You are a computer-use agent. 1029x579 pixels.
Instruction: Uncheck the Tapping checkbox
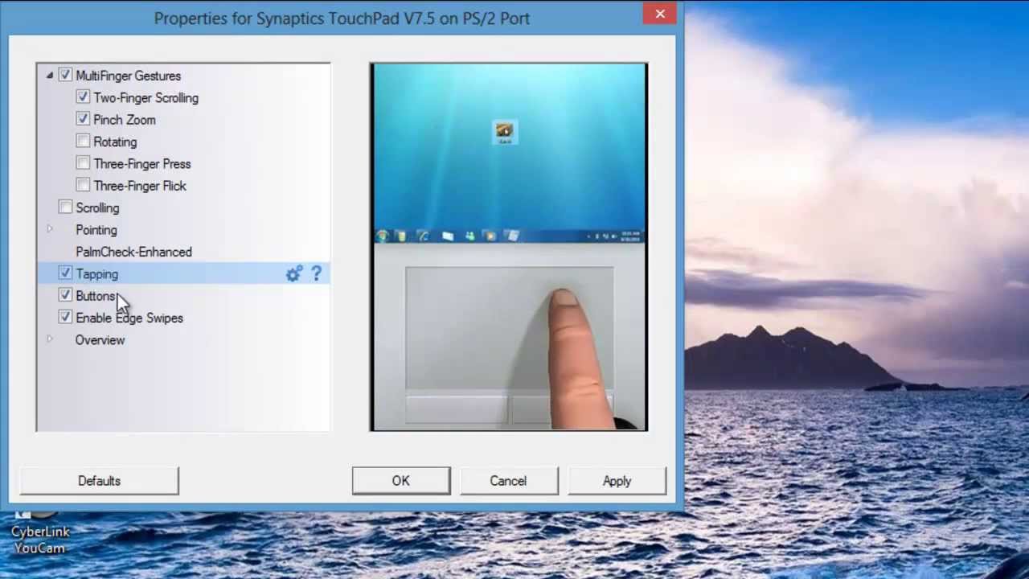(65, 273)
